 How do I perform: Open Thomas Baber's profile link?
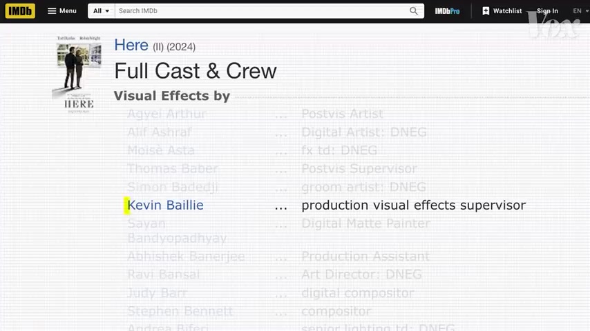pyautogui.click(x=173, y=169)
